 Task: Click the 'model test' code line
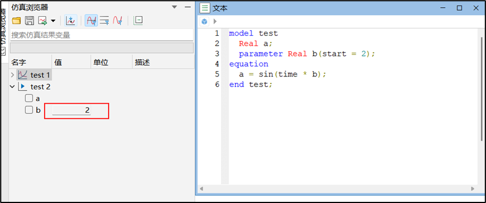click(253, 33)
